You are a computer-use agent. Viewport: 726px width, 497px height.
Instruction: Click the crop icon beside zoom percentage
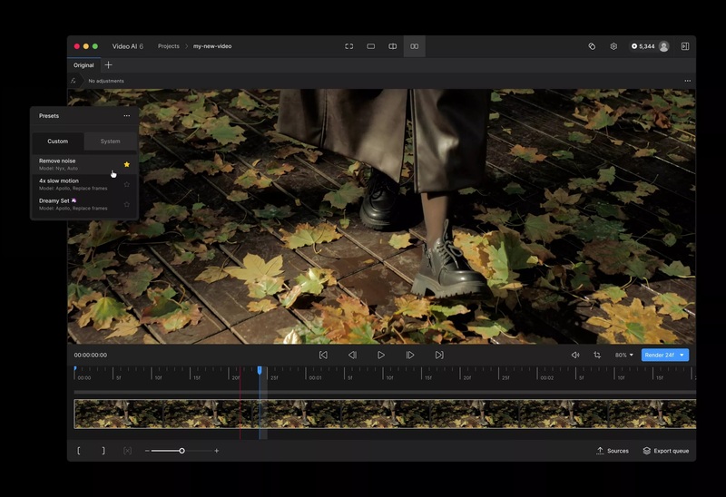click(597, 356)
